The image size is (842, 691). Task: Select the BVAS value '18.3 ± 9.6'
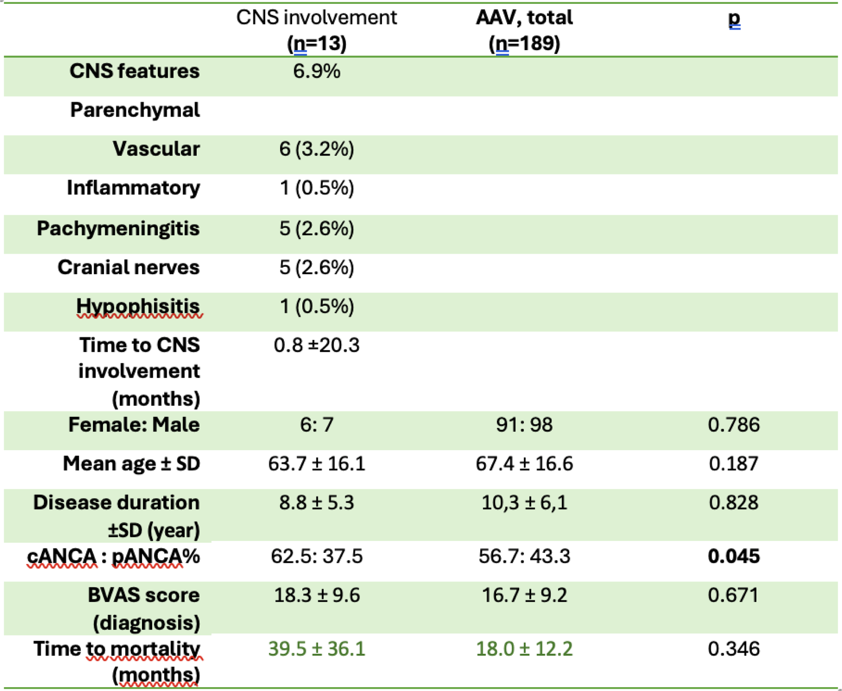tap(316, 595)
